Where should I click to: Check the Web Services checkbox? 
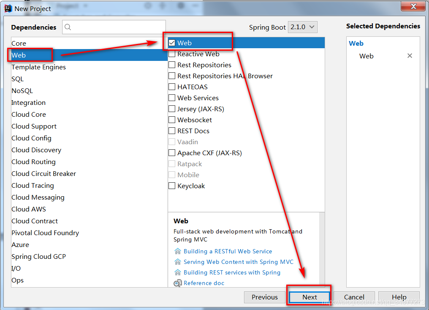coord(172,98)
